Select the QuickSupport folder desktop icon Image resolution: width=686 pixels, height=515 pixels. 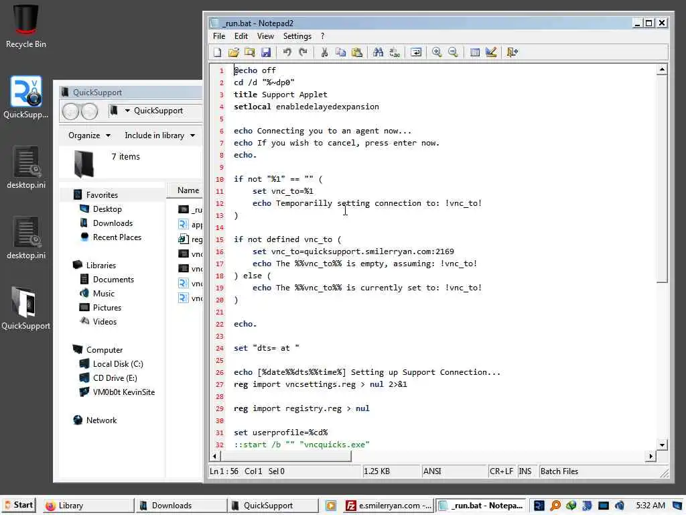pos(26,308)
